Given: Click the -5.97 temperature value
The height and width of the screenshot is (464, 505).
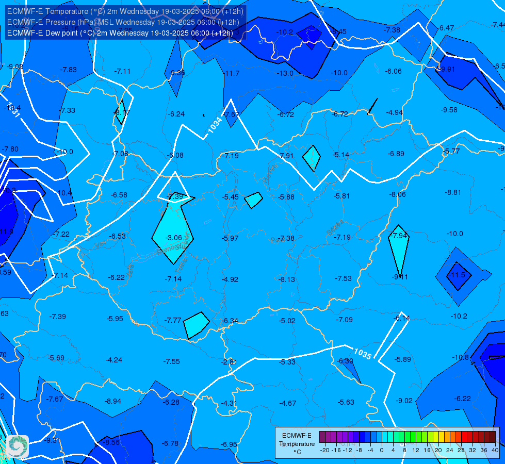Looking at the screenshot, I should (x=230, y=238).
